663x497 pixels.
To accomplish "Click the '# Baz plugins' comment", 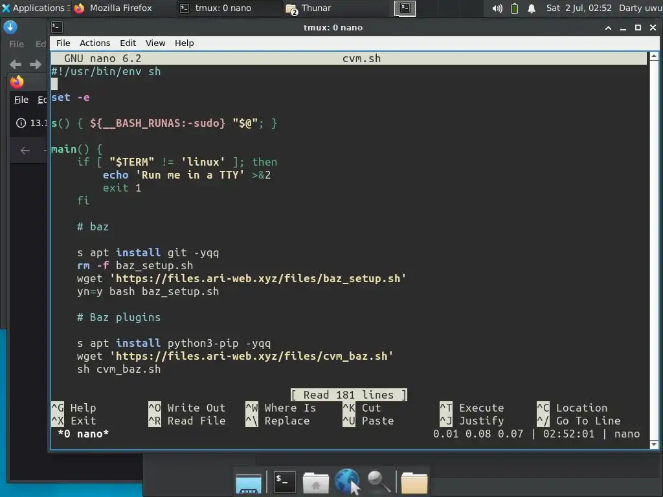I will [x=119, y=317].
